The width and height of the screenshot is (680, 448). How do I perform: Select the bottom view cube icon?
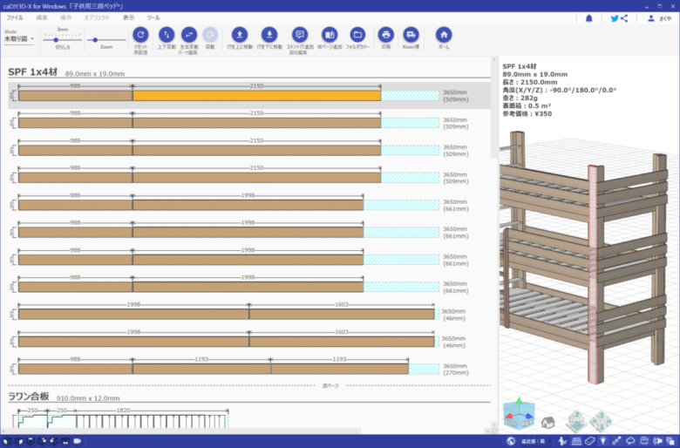tap(65, 442)
